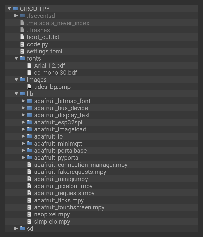Expand the adafruit_bitmap_font folder

coord(23,101)
